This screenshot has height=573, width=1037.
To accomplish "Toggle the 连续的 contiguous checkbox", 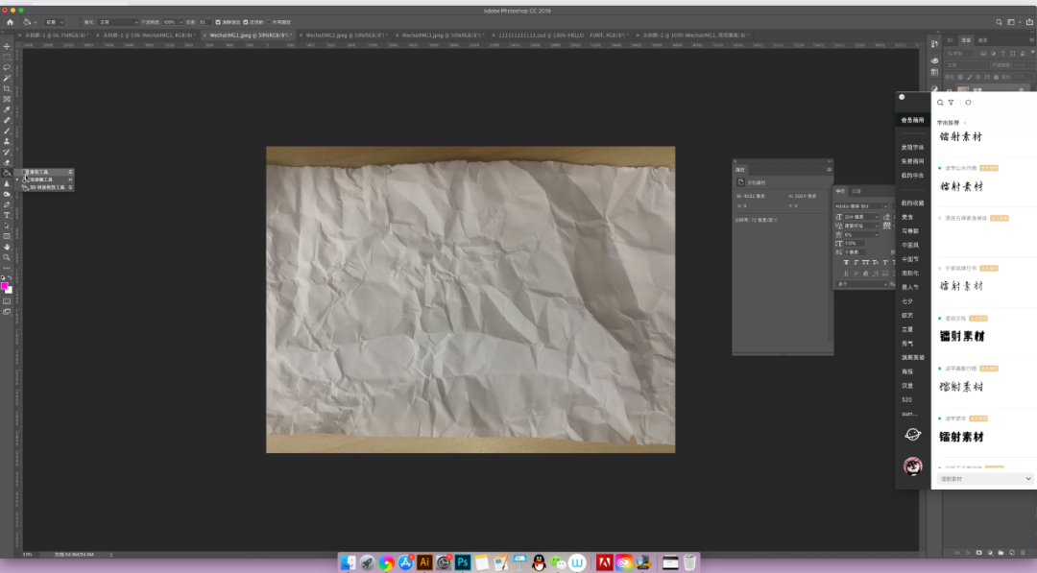I will tap(246, 21).
